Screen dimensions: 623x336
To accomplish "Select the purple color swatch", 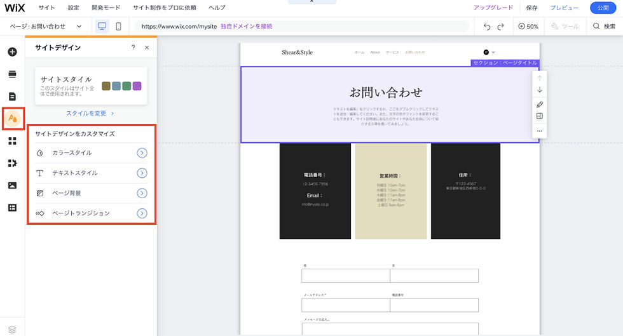I will [137, 86].
